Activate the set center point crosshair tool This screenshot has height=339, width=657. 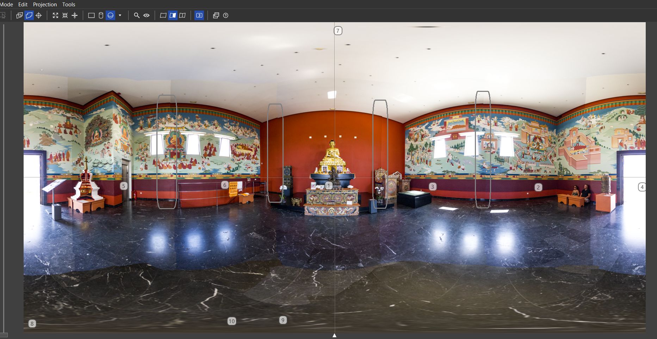tap(39, 15)
